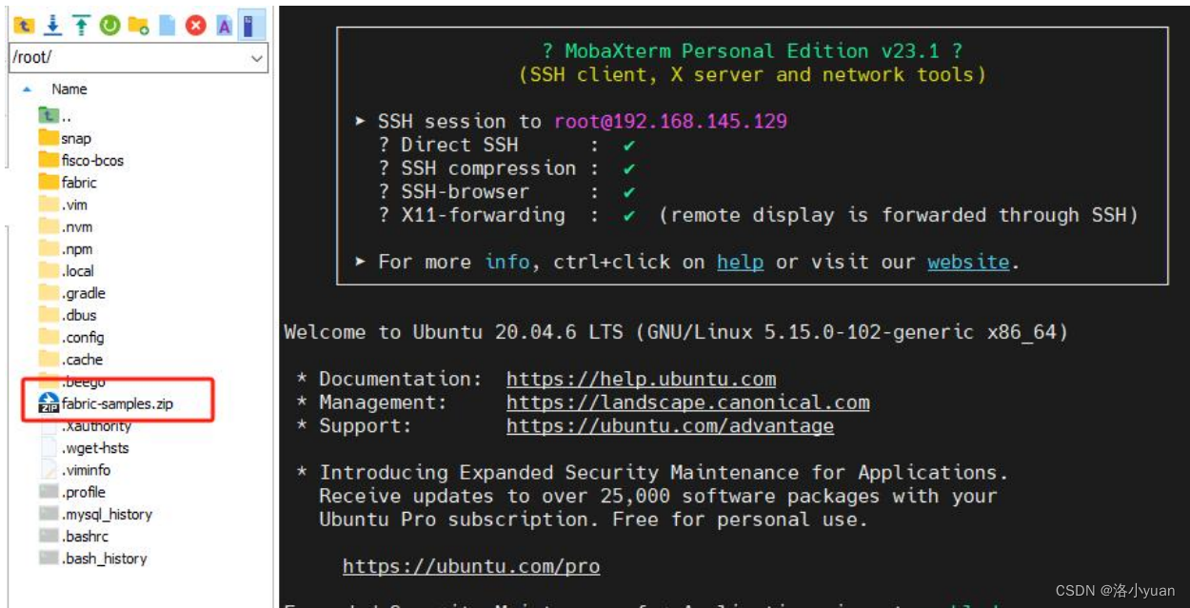Image resolution: width=1190 pixels, height=608 pixels.
Task: Select the .nvm folder
Action: tap(66, 226)
